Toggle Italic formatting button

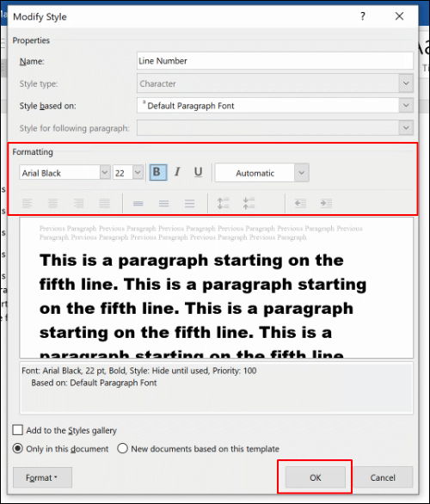click(177, 173)
